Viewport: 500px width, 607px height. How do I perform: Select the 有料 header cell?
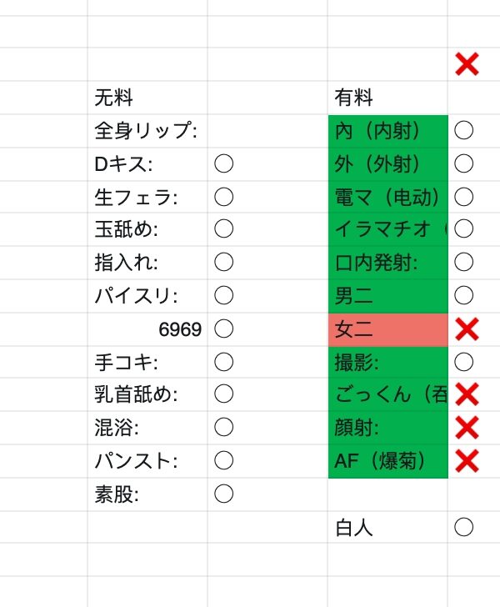[x=387, y=98]
